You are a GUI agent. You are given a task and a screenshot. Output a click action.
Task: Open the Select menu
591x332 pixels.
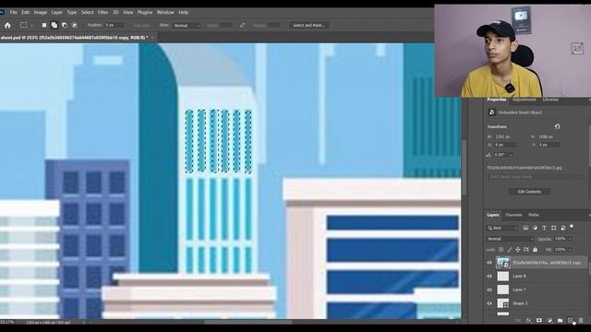[87, 12]
